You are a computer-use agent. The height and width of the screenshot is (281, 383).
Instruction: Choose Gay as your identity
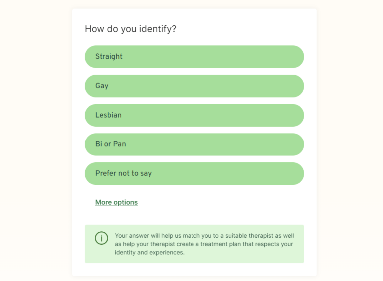pos(194,86)
